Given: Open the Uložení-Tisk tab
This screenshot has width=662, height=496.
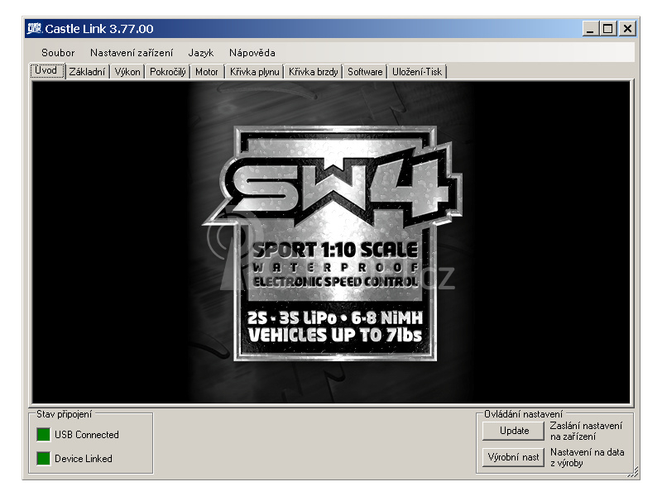Looking at the screenshot, I should (x=417, y=72).
